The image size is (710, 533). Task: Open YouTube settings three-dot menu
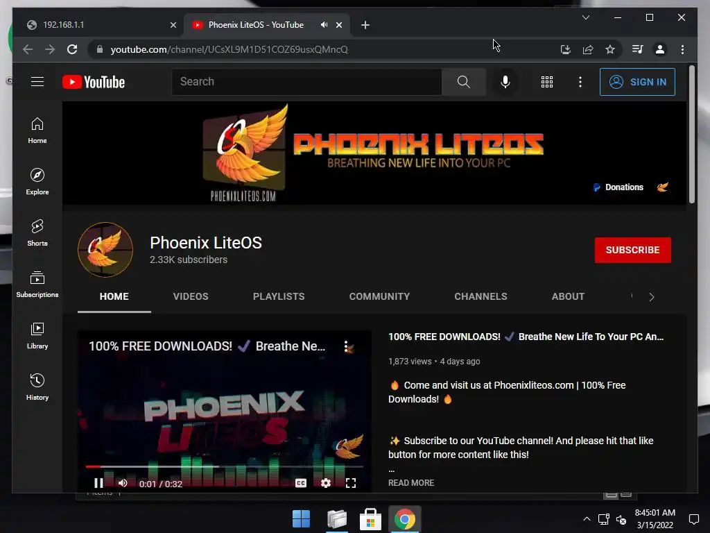coord(580,82)
